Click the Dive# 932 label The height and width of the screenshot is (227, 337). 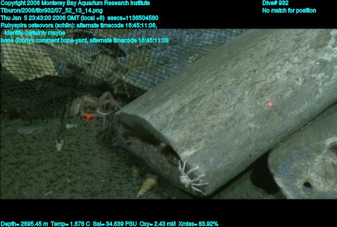275,3
